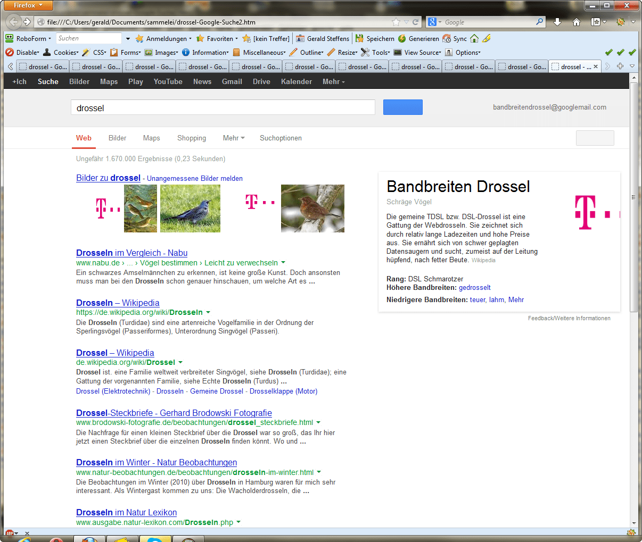Select the Gerald Steffens identity
642x542 pixels.
(323, 38)
